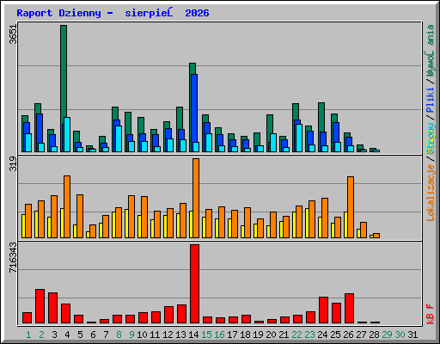Click the 716343 scale value label
Screen dimensions: 440x344
13,257
